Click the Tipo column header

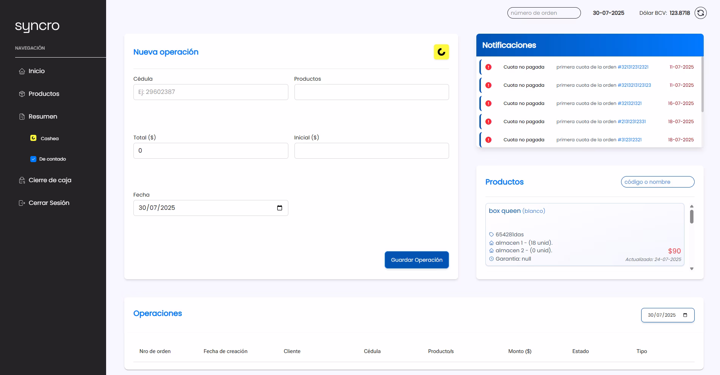642,352
